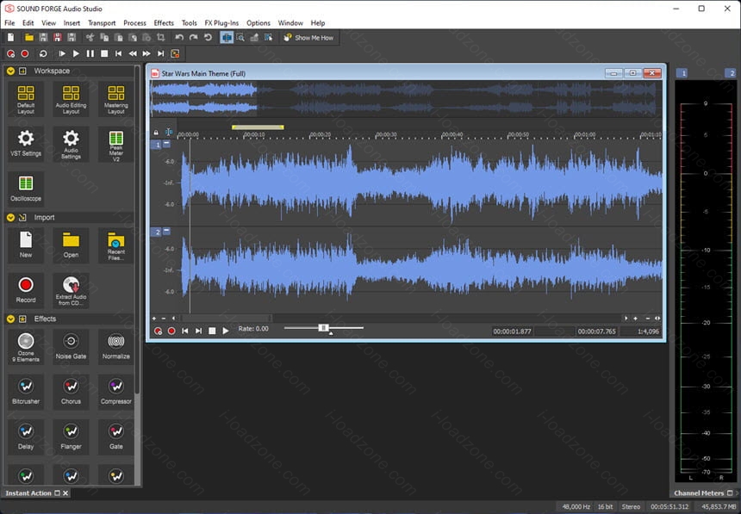The image size is (741, 514).
Task: Open VST Settings gear icon
Action: click(26, 144)
